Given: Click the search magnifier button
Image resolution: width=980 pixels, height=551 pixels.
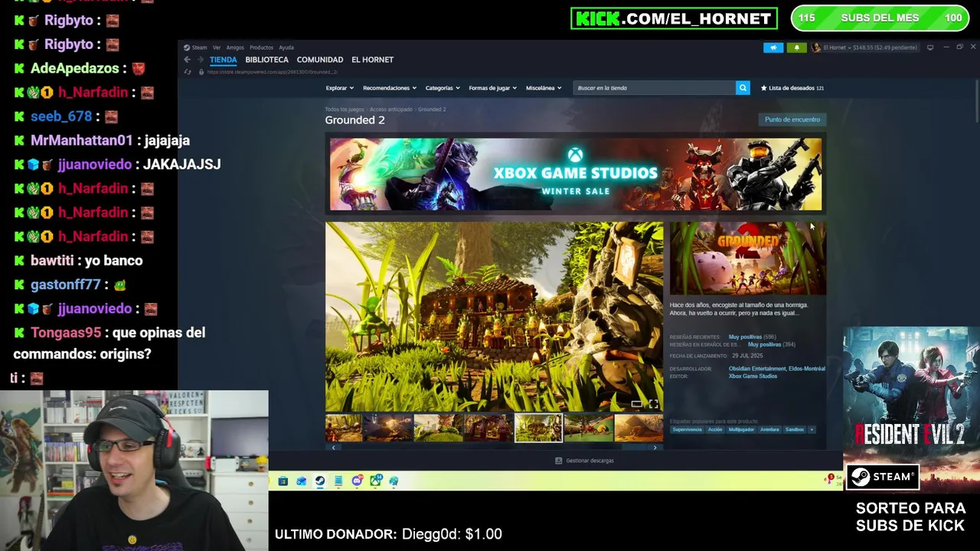Looking at the screenshot, I should coord(743,88).
